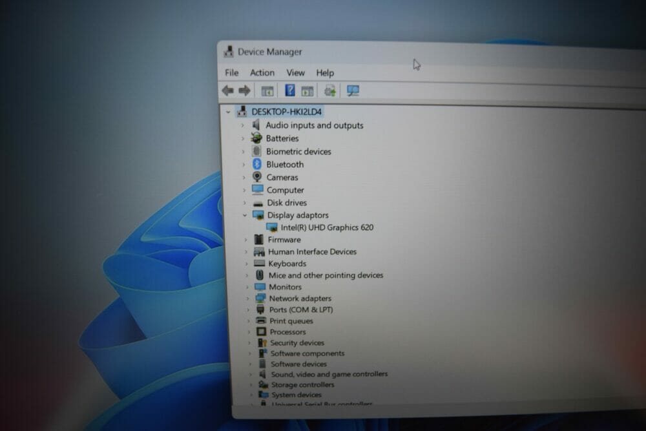Select the 'Storage controllers' label
The height and width of the screenshot is (431, 646).
[x=303, y=384]
